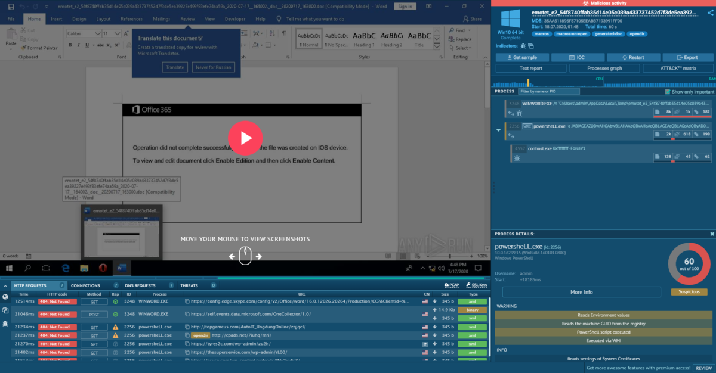Click the files icon in left sidebar

[5, 310]
